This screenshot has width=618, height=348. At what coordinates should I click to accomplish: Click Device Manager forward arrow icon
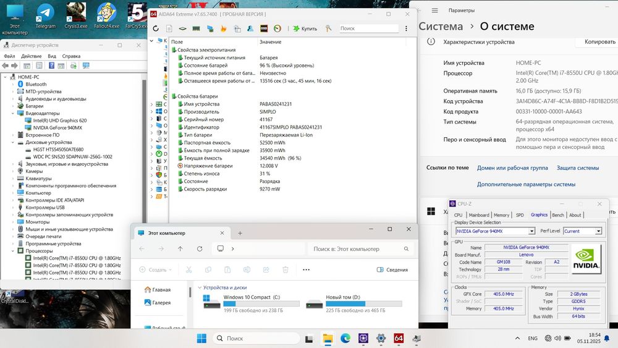pyautogui.click(x=15, y=66)
